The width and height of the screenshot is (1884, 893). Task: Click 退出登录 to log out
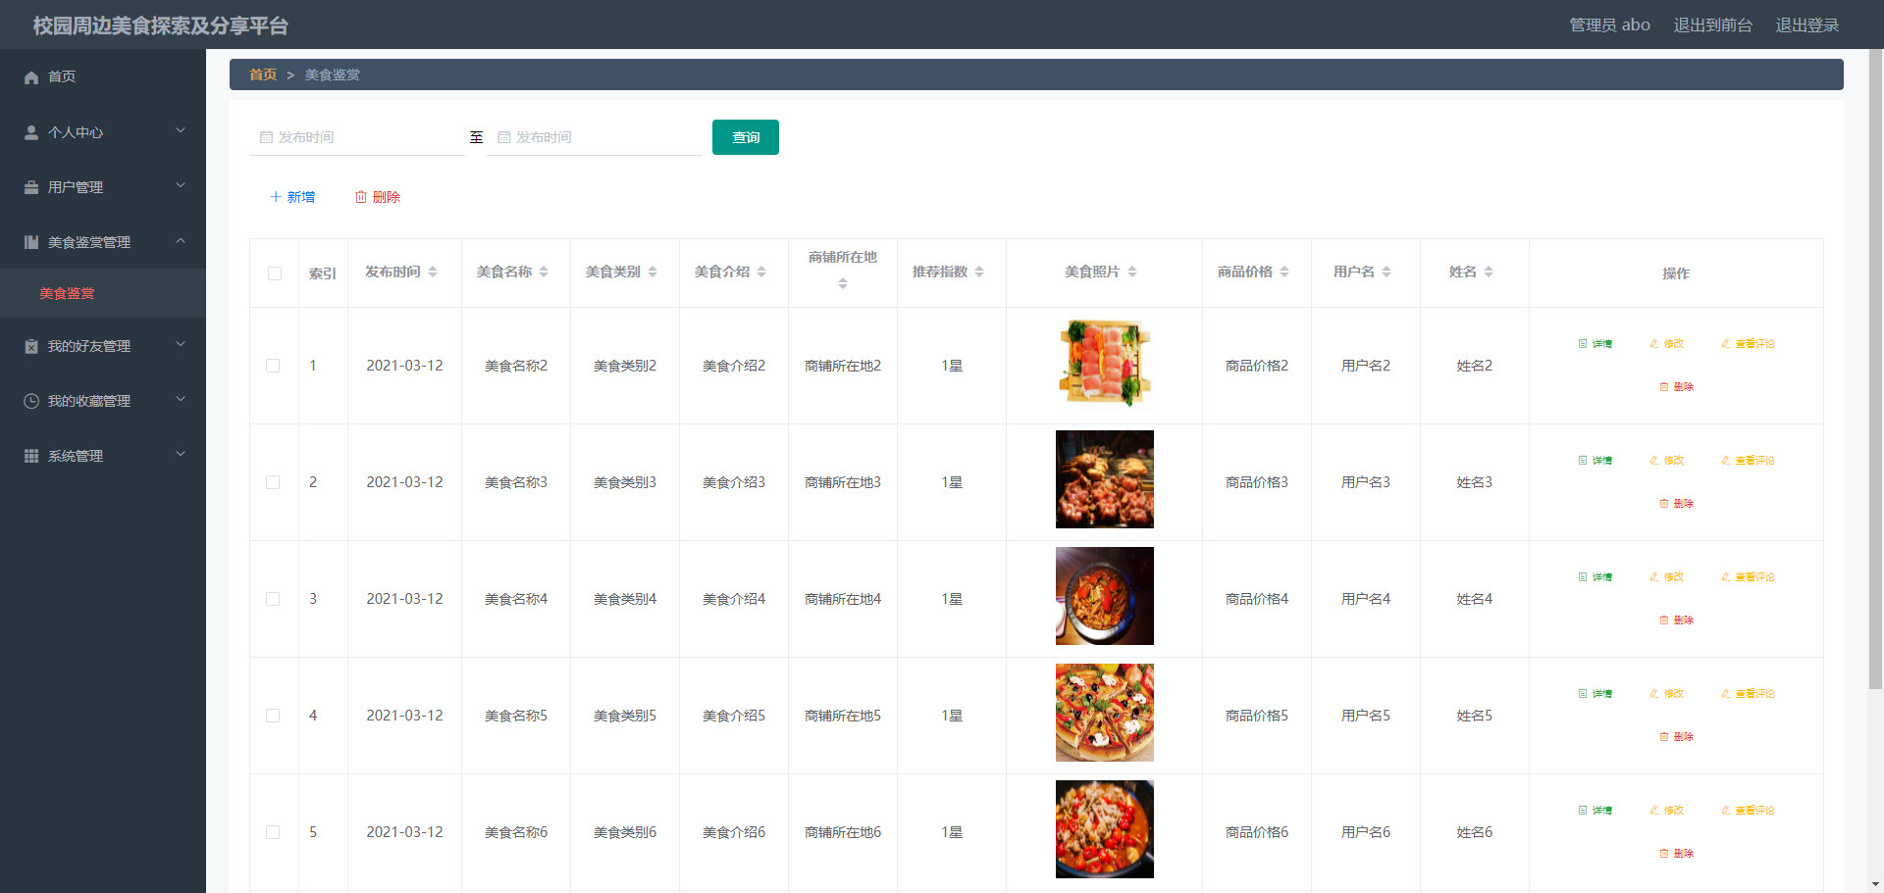click(1806, 25)
